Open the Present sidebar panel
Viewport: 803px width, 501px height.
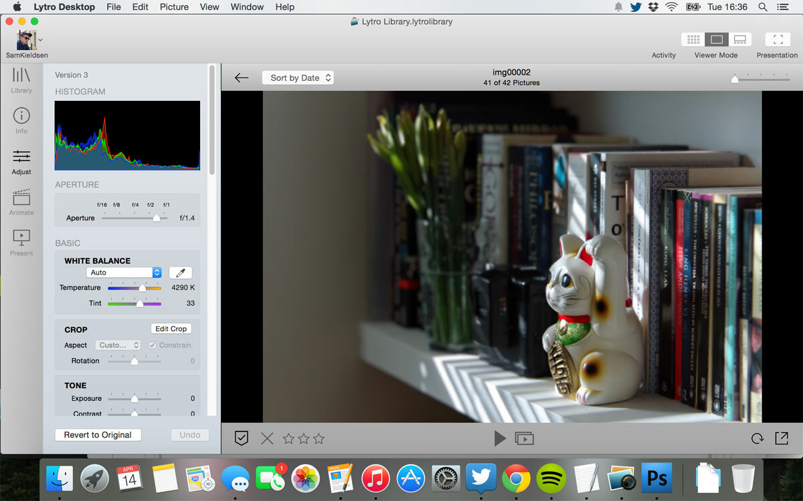[21, 242]
